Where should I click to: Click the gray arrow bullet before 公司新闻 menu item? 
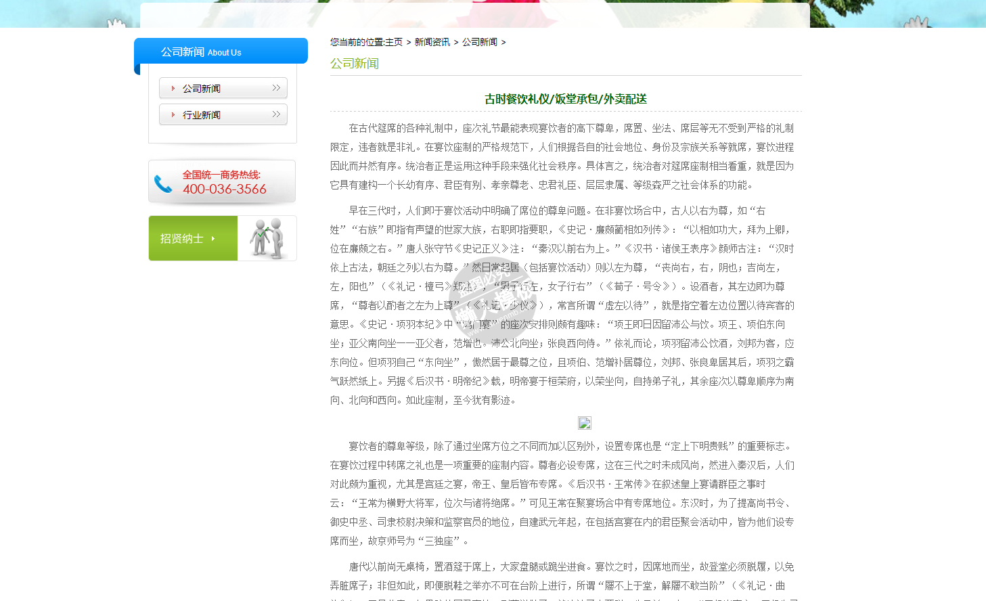[173, 89]
